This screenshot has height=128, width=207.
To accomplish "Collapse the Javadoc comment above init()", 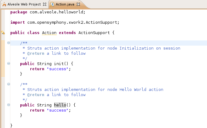I will (8, 43).
